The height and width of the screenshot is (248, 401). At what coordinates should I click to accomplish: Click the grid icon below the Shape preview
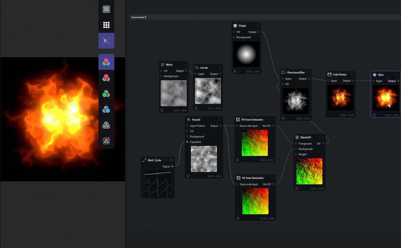coord(235,71)
